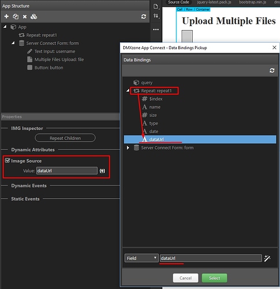Click the Container breadcrumb label
This screenshot has width=280, height=289.
click(202, 9)
